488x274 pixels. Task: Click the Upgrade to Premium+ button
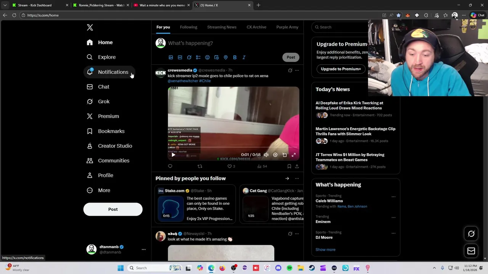point(341,69)
